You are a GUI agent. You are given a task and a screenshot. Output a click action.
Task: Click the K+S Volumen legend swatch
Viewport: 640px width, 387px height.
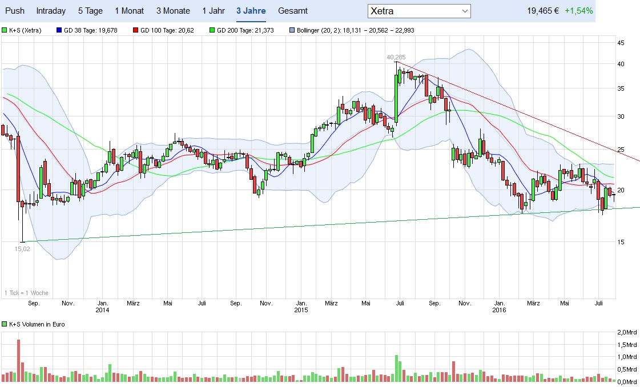5,324
